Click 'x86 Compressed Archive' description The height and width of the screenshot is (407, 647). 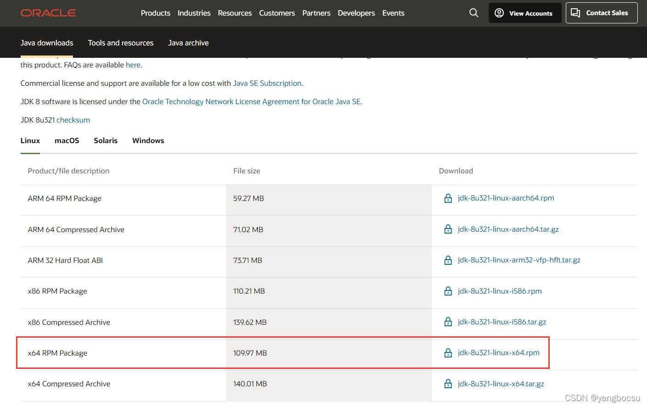[x=69, y=322]
